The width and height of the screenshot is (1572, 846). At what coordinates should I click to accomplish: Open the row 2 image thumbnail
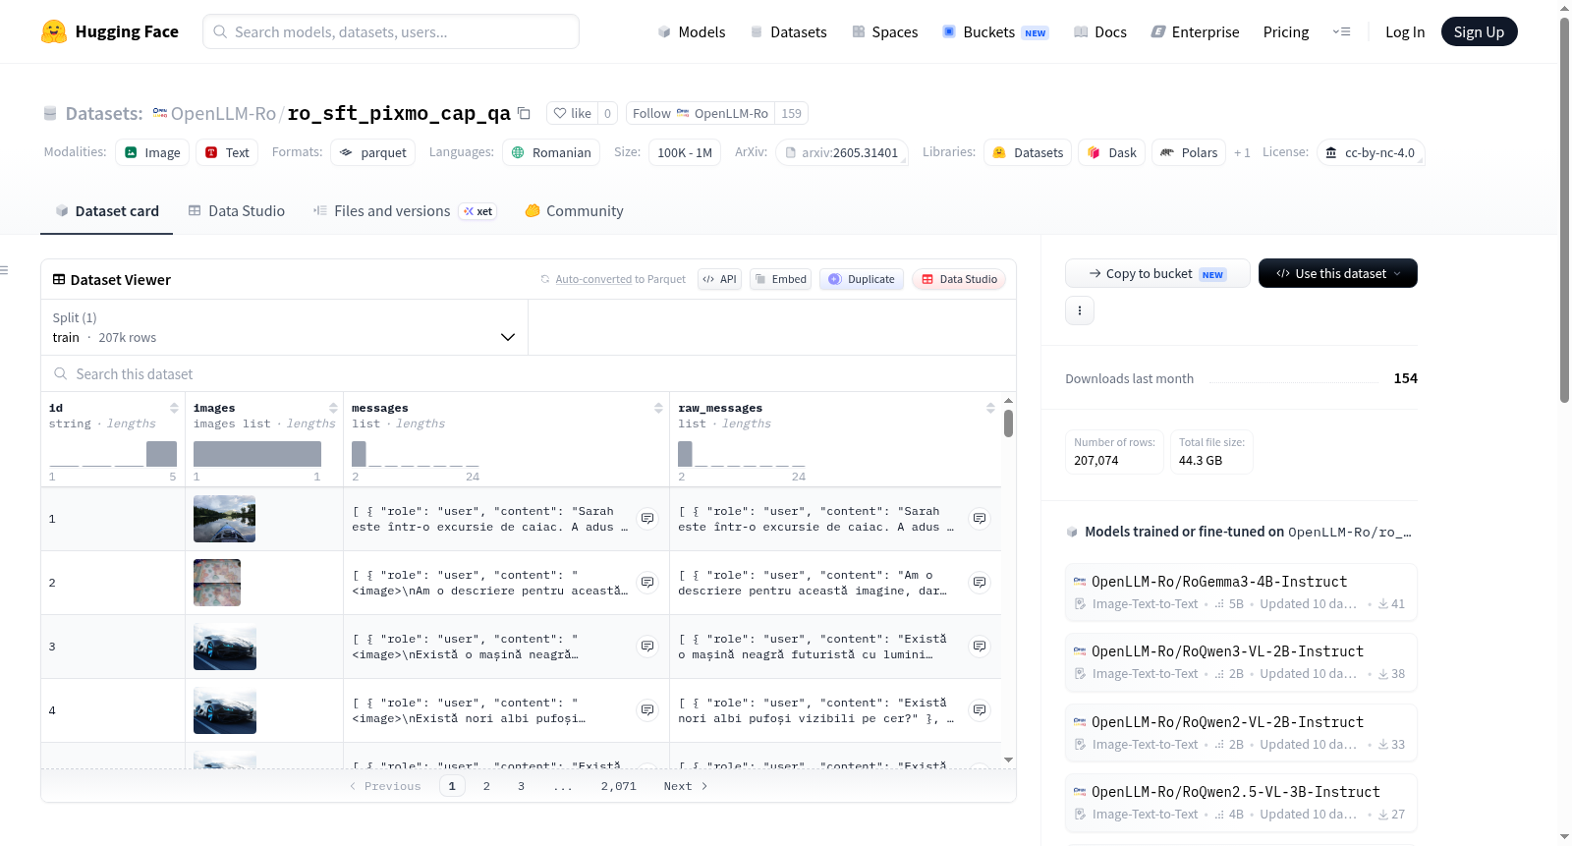coord(217,583)
